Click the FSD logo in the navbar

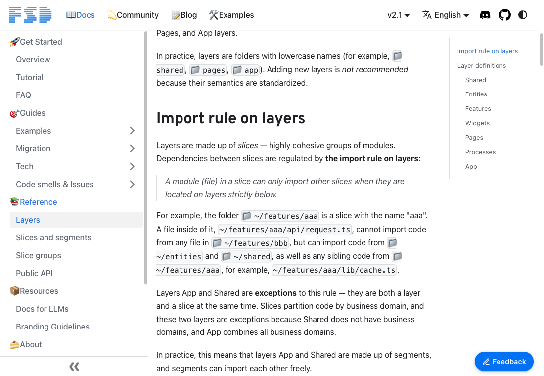coord(30,15)
